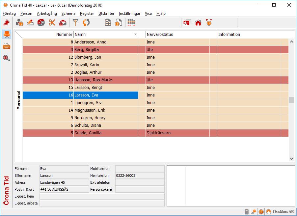The image size is (297, 216).
Task: Click the orange info icon in status bar
Action: pos(261,212)
